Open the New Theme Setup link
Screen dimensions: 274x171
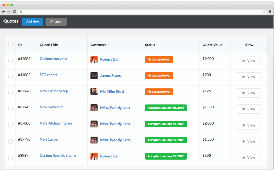(54, 91)
